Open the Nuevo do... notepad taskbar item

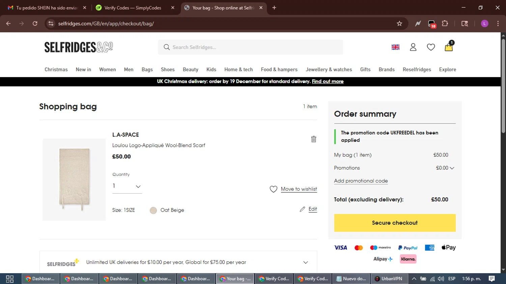[x=351, y=279]
